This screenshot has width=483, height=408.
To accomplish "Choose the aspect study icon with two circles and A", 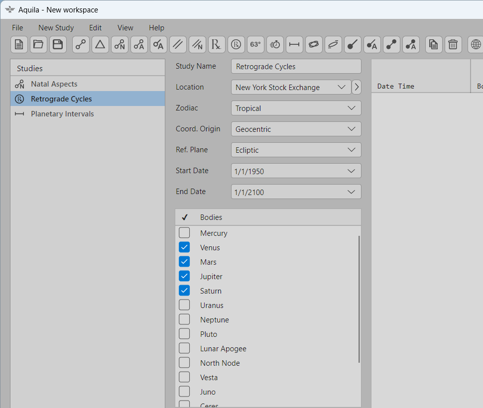I will (139, 45).
